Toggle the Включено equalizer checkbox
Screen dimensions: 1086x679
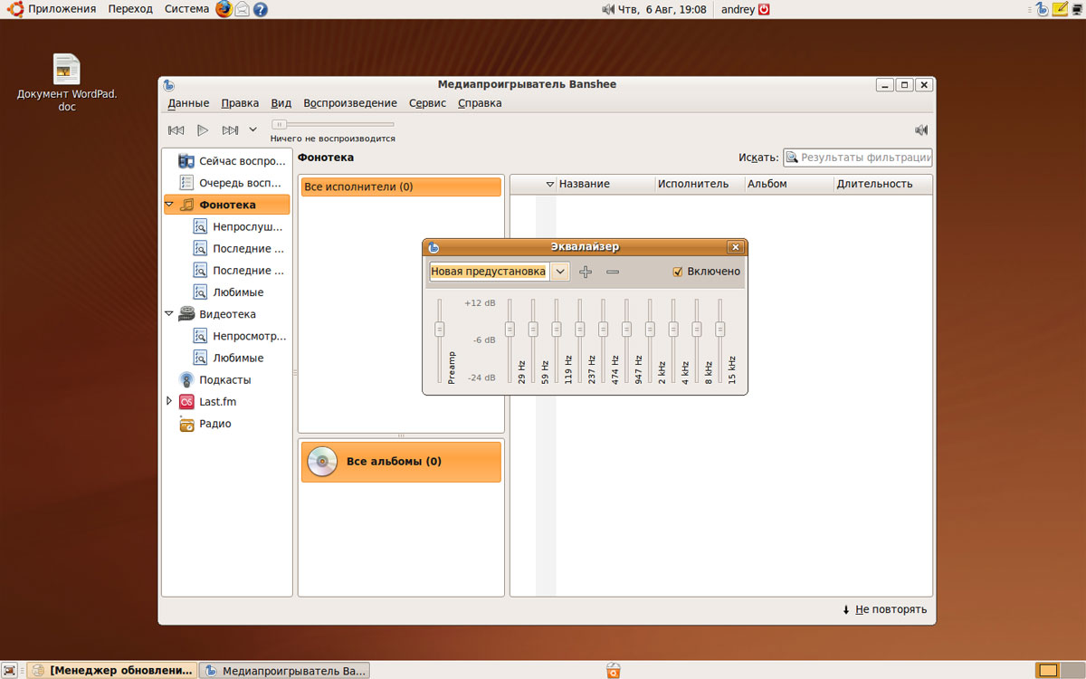678,272
